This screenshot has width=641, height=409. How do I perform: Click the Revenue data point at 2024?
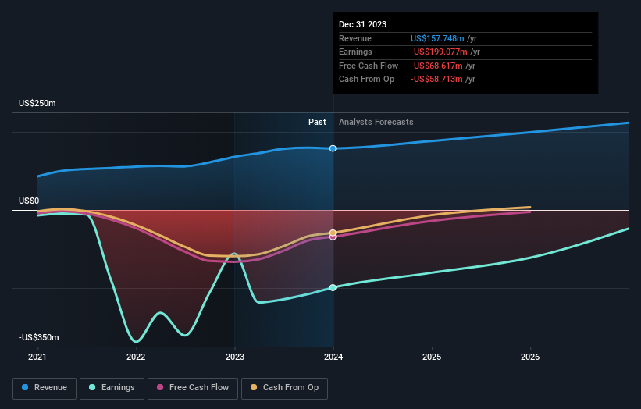pos(333,148)
